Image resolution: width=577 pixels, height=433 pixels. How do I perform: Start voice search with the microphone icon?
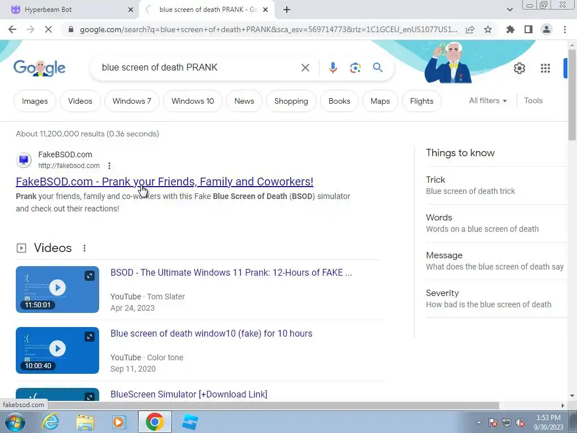coord(332,68)
